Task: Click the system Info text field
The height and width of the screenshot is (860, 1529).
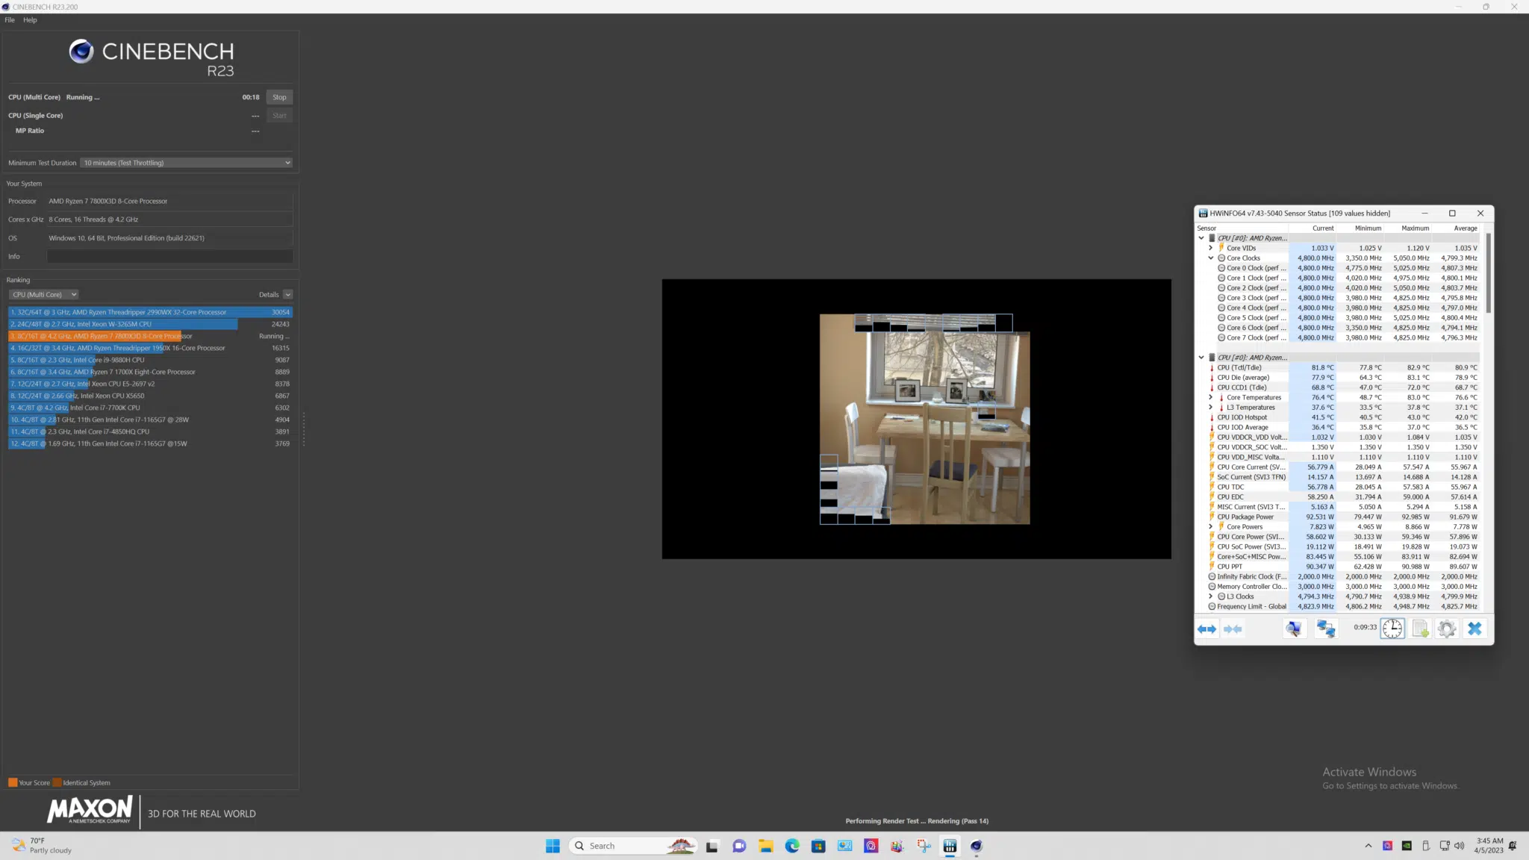Action: 170,256
